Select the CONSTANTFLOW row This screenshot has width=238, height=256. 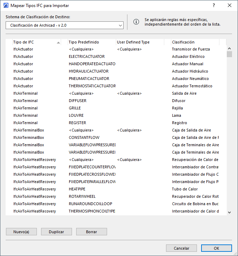point(116,137)
